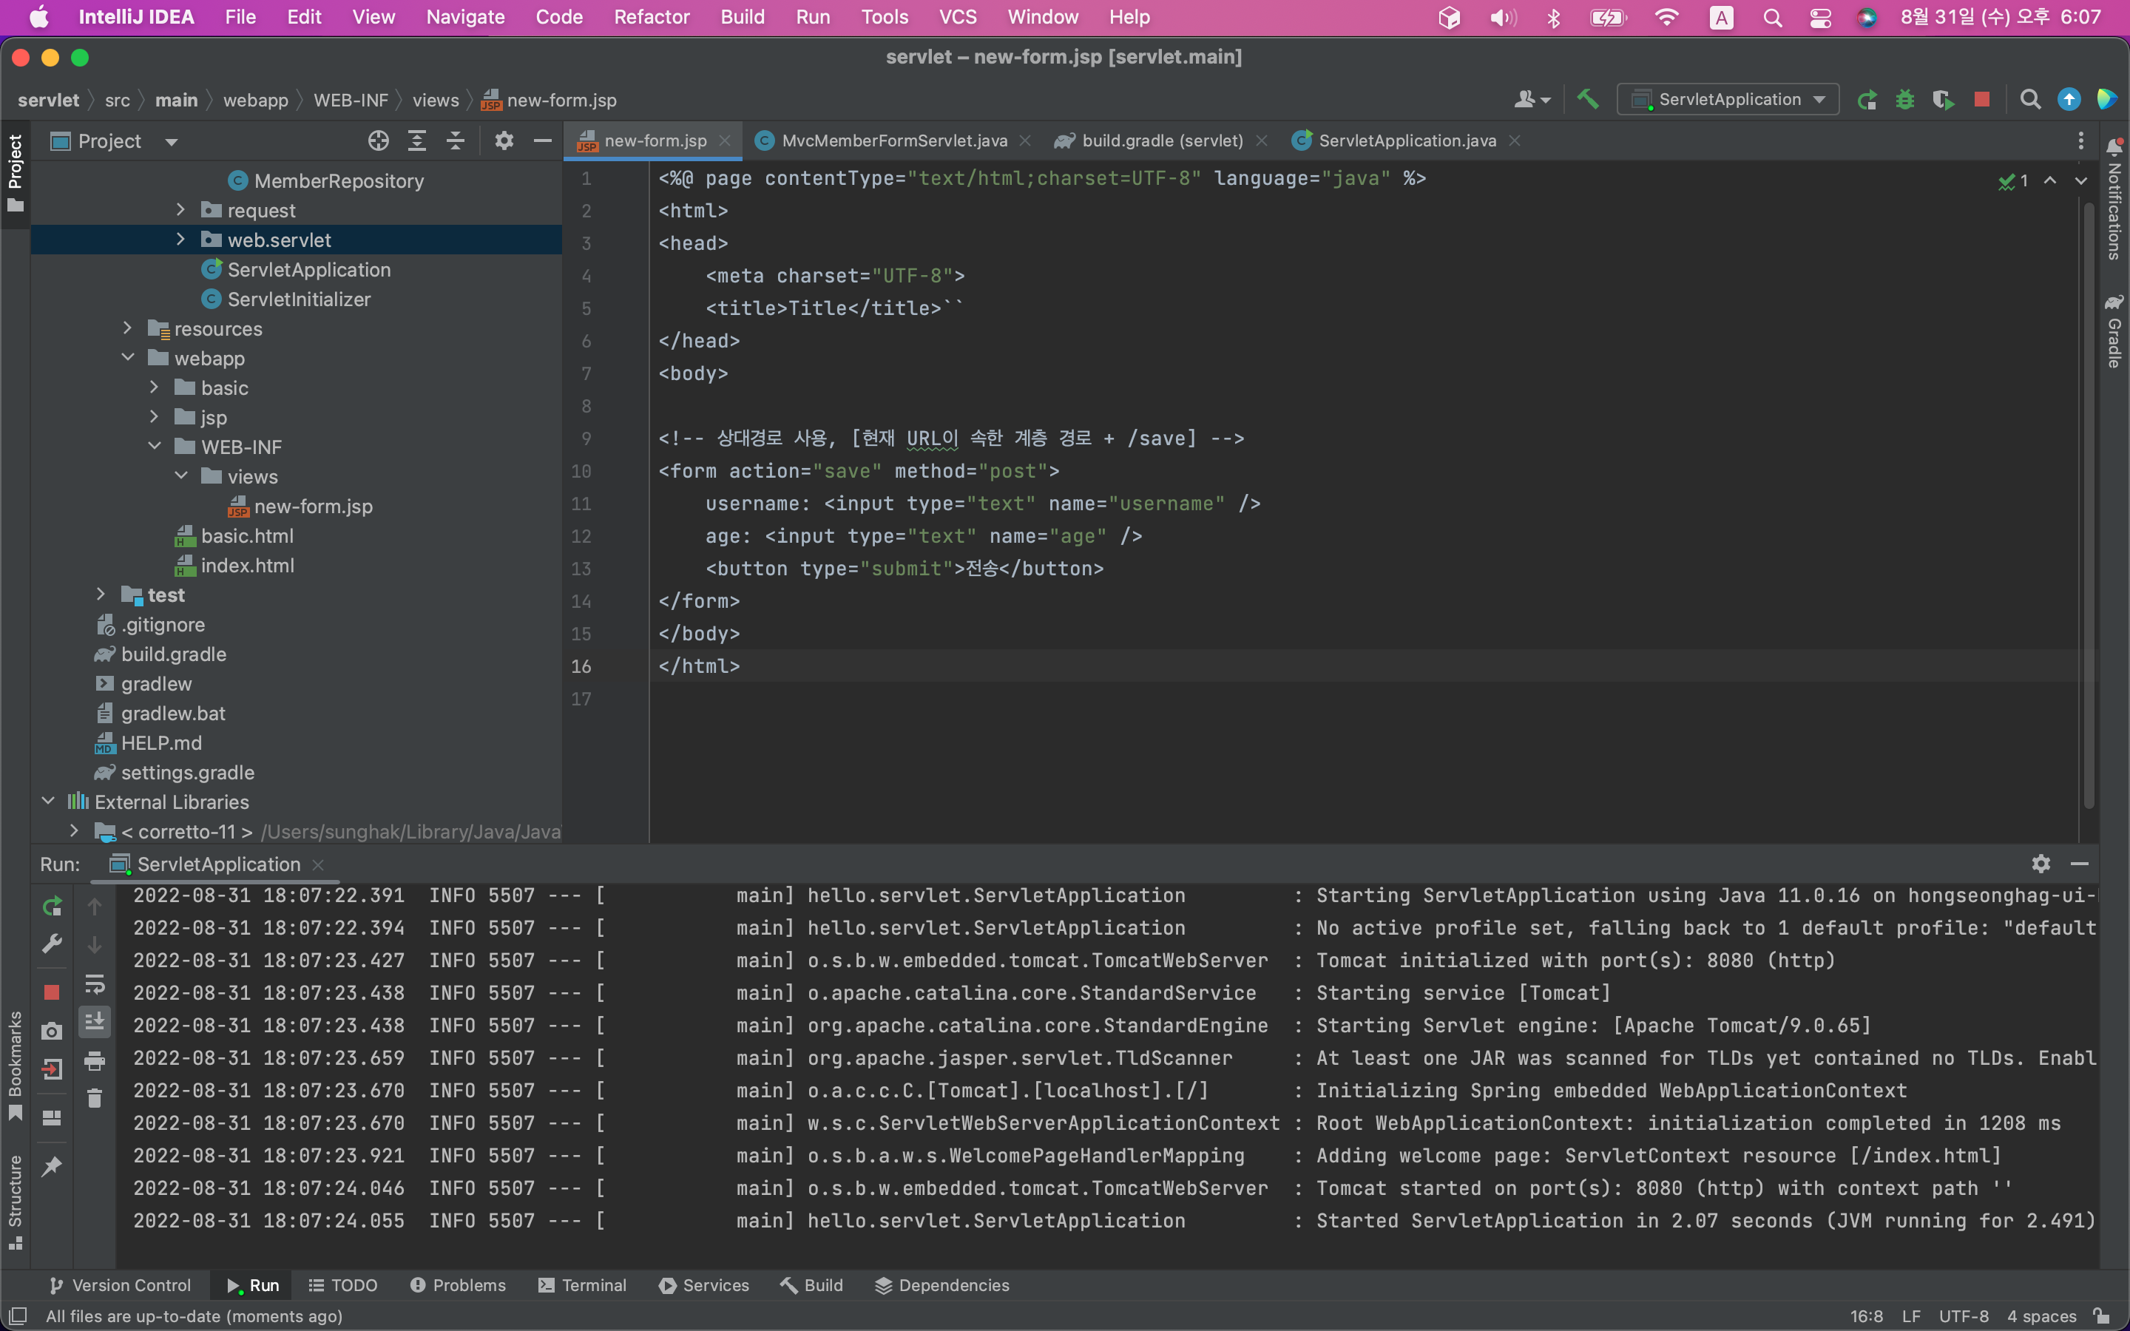
Task: Collapse the webapp folder
Action: (128, 357)
